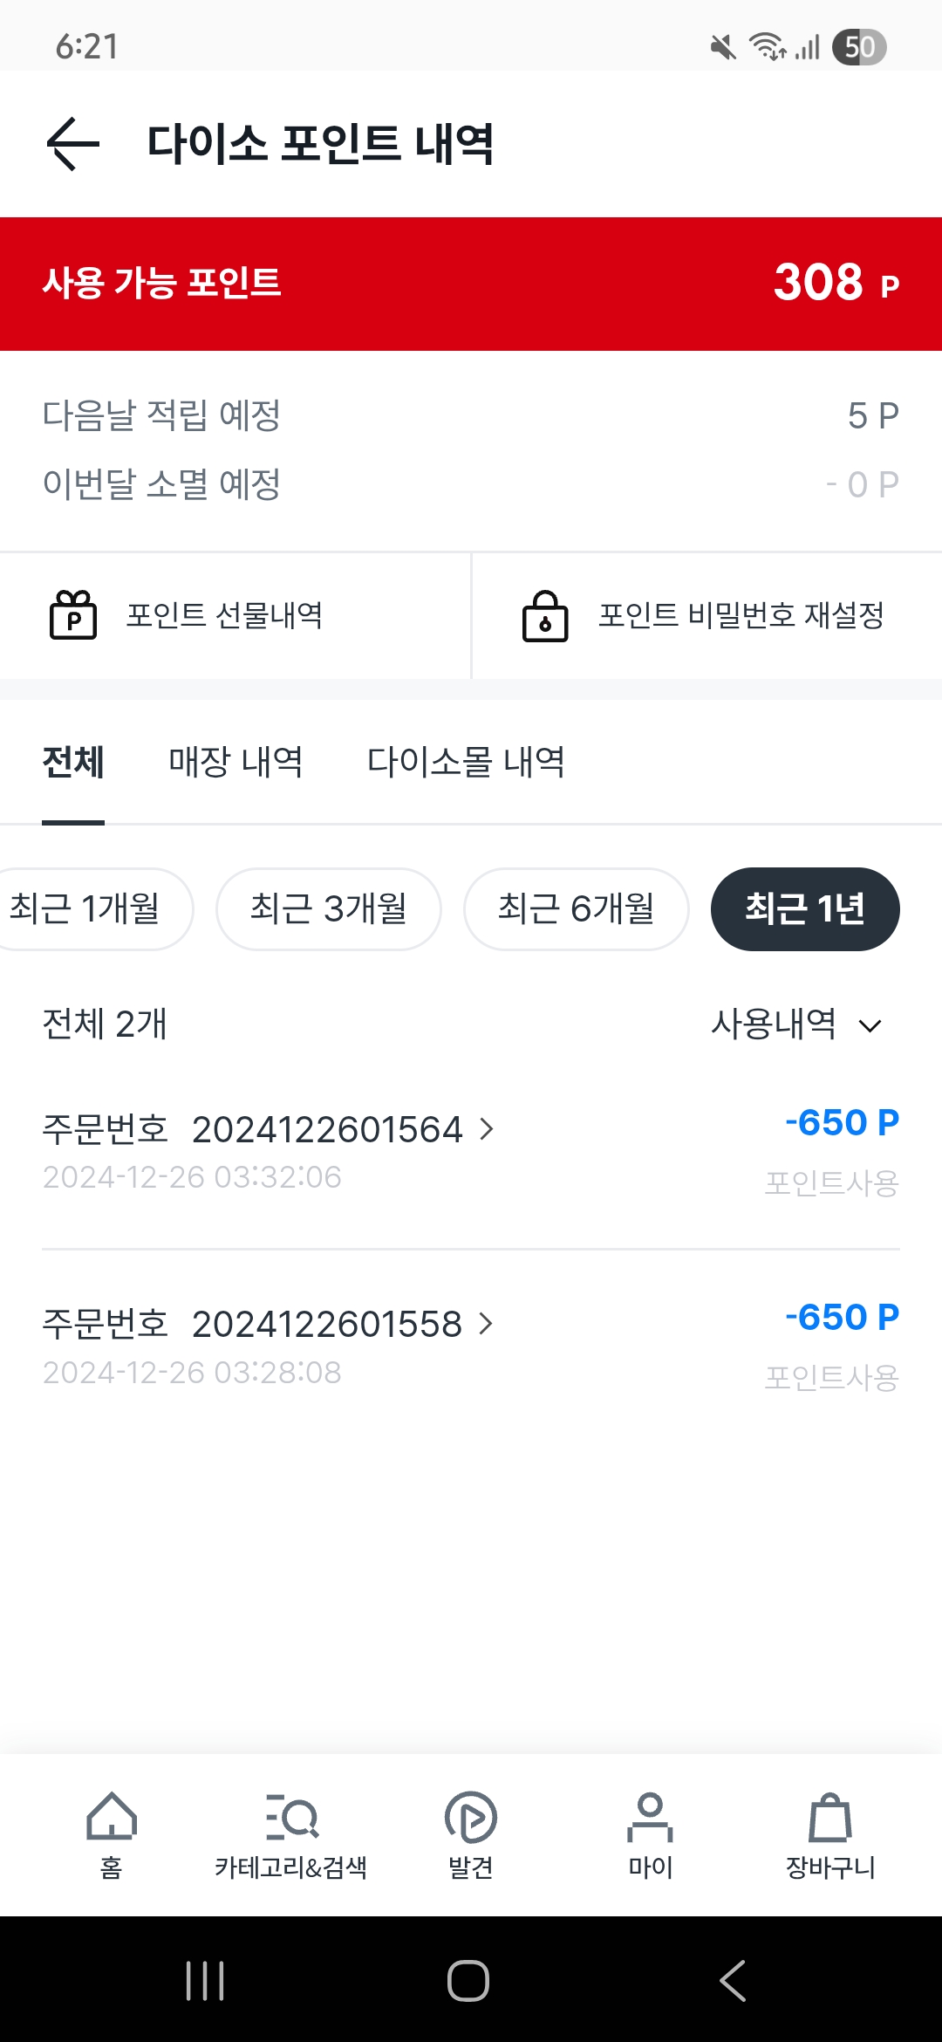Open point gift history gift icon
Viewport: 942px width, 2042px height.
pyautogui.click(x=73, y=615)
